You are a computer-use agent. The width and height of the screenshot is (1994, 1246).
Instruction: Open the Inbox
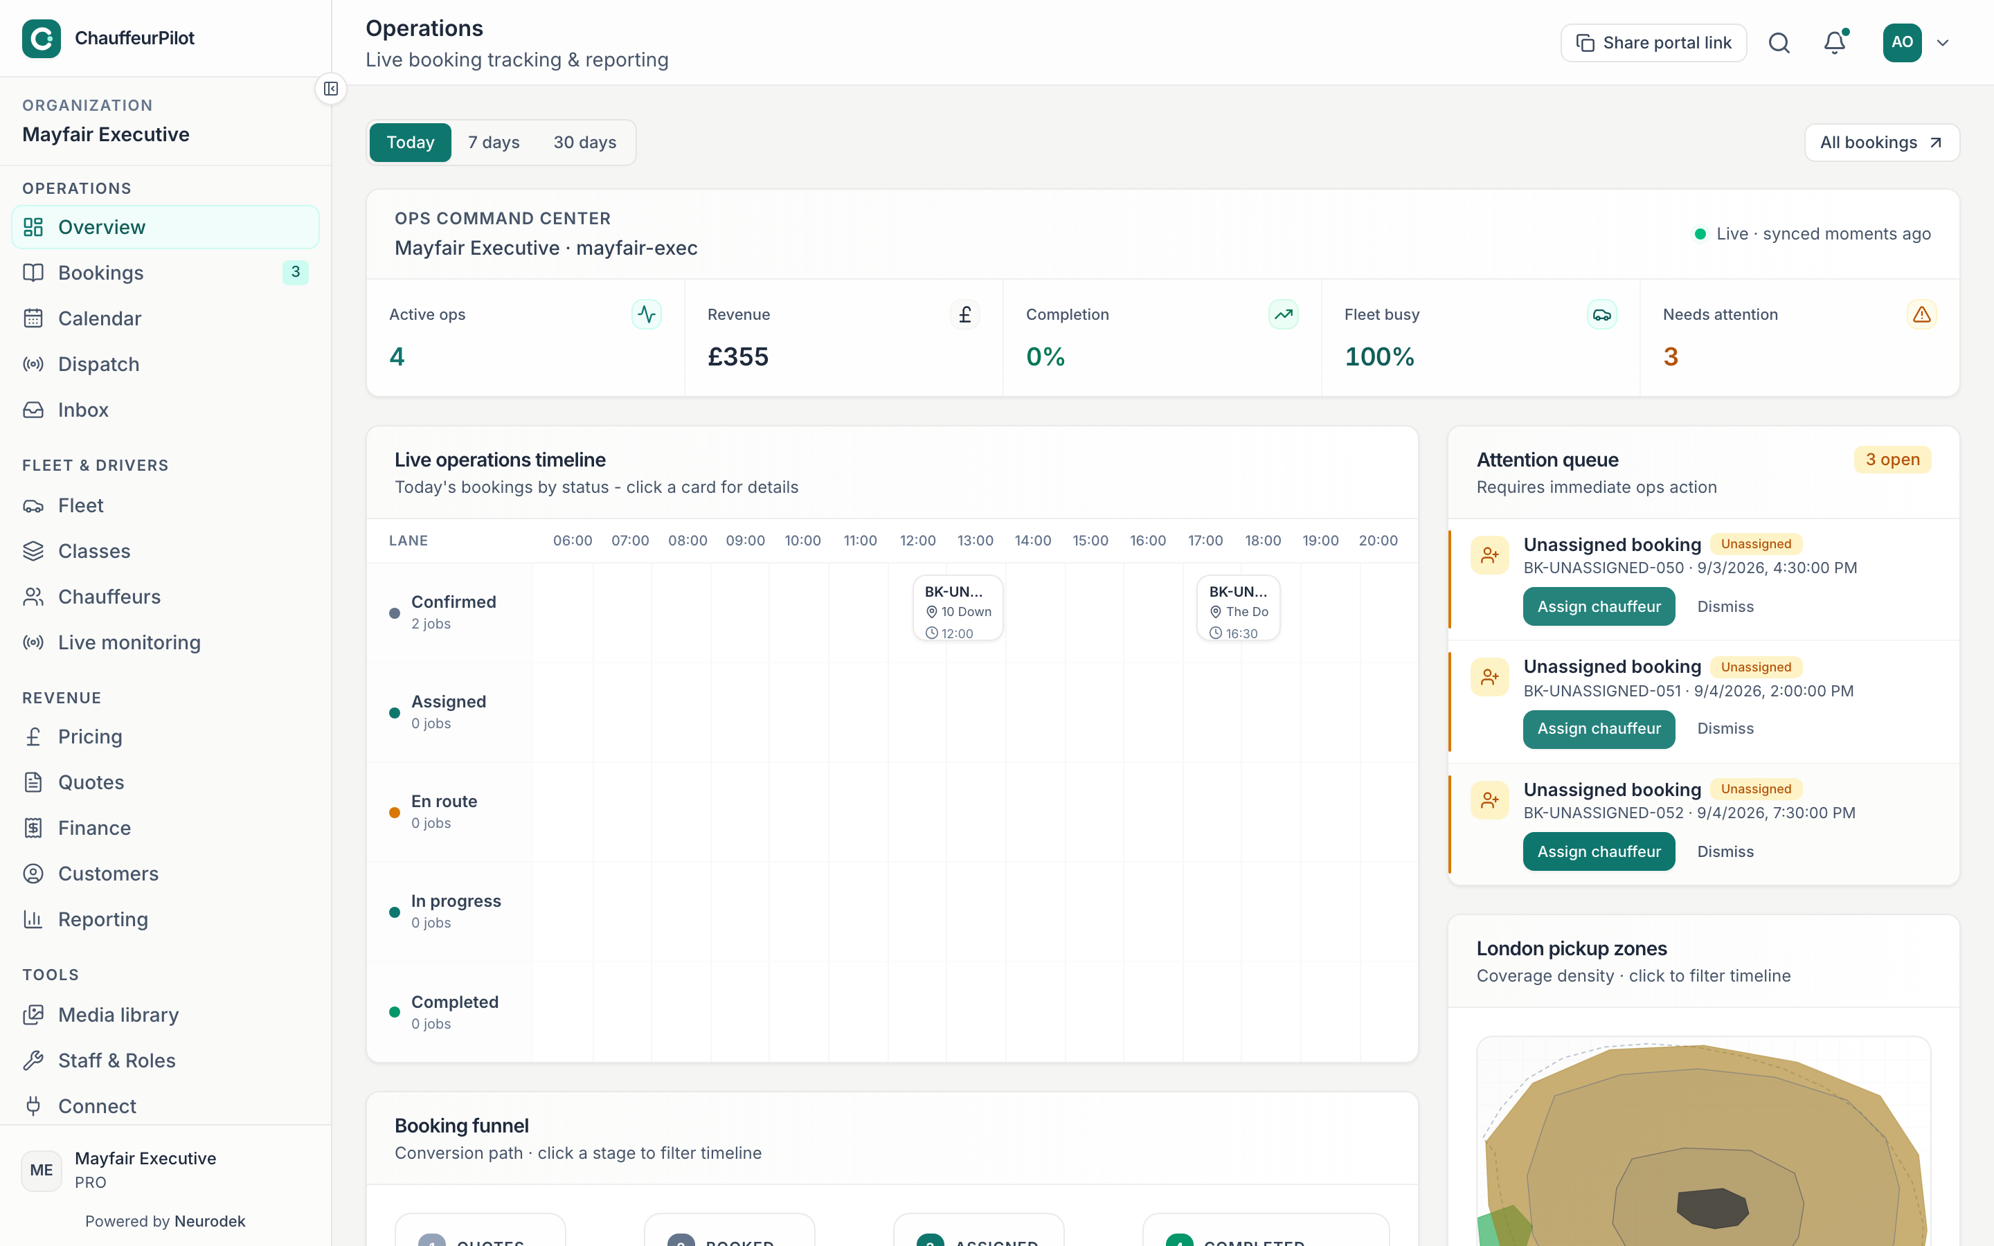click(x=165, y=410)
